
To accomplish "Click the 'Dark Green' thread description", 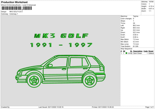I will click(x=137, y=53).
